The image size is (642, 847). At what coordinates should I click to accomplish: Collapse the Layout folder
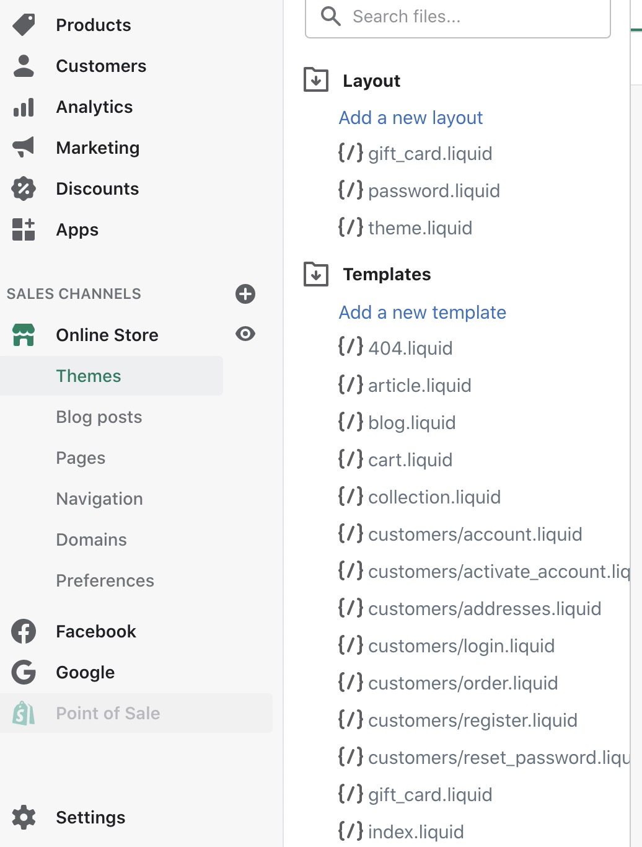tap(316, 80)
